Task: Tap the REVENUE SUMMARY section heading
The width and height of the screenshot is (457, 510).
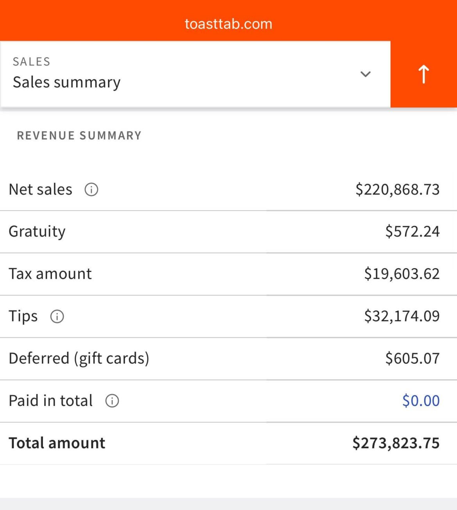Action: 79,135
